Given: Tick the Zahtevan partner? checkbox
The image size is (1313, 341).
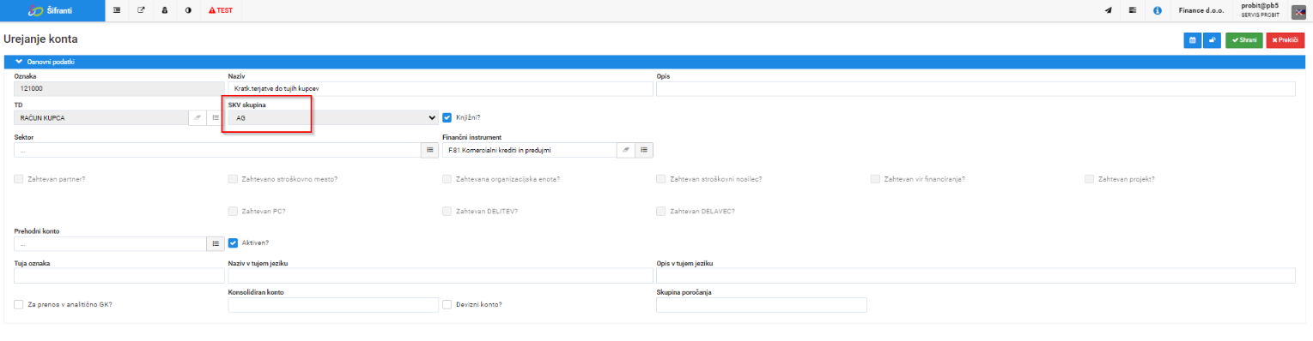Looking at the screenshot, I should pyautogui.click(x=19, y=179).
